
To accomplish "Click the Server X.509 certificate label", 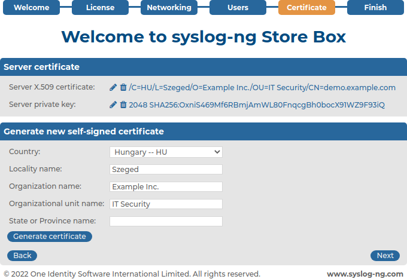I will click(52, 87).
